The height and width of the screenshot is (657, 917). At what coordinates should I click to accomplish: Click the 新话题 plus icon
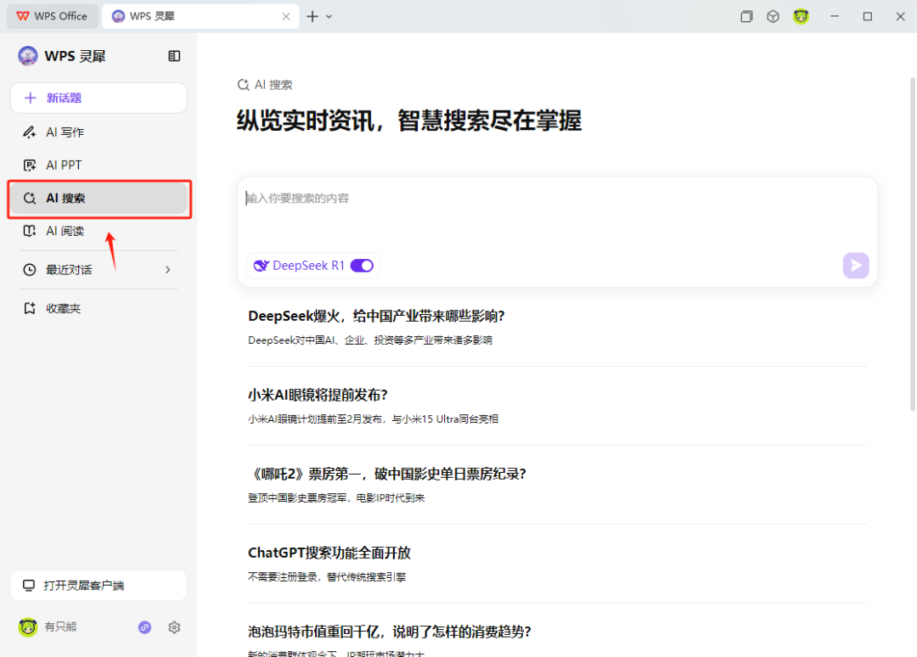click(x=31, y=98)
